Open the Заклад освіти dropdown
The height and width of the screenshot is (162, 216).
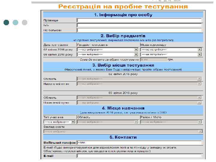tap(123, 131)
